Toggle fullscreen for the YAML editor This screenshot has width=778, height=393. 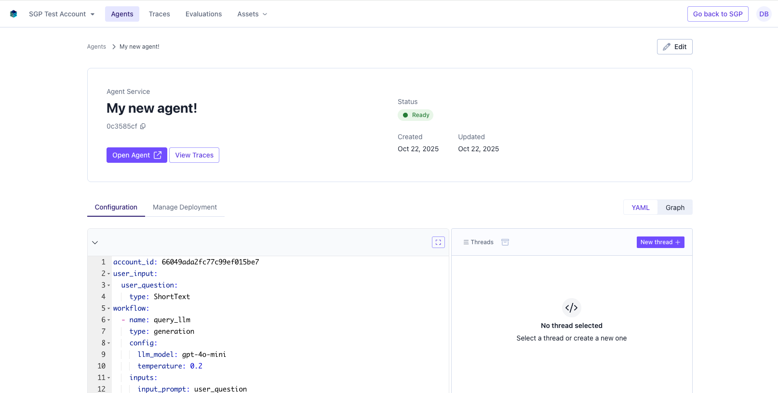click(x=438, y=242)
